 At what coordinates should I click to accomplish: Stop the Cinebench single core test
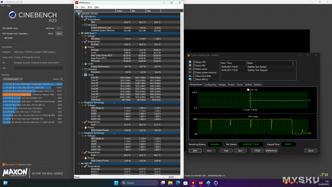coord(59,34)
